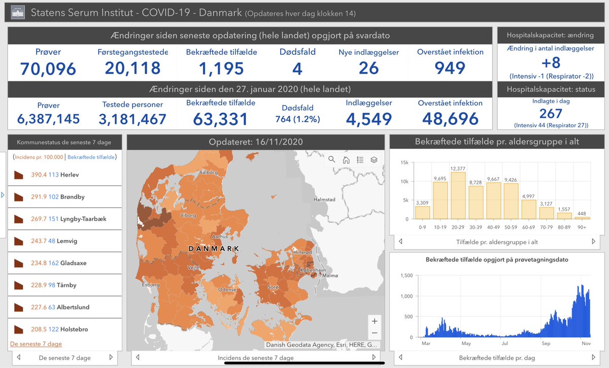Image resolution: width=609 pixels, height=368 pixels.
Task: Select the 20-29 bar in the age chart
Action: point(458,195)
